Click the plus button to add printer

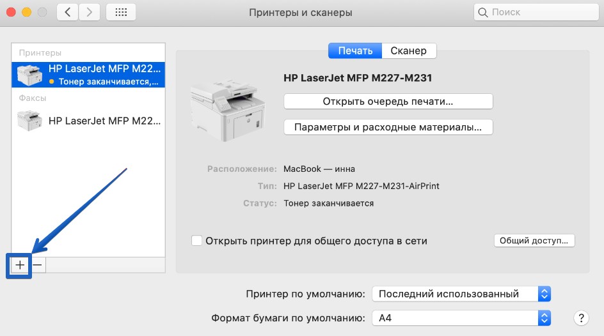pos(20,264)
